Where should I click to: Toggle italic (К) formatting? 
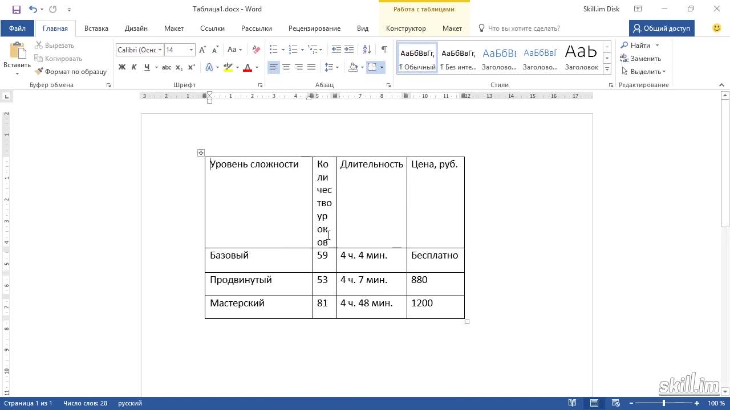tap(134, 67)
